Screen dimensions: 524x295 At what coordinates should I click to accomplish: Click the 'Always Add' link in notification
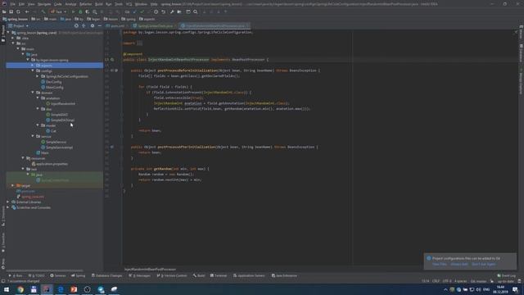click(459, 264)
